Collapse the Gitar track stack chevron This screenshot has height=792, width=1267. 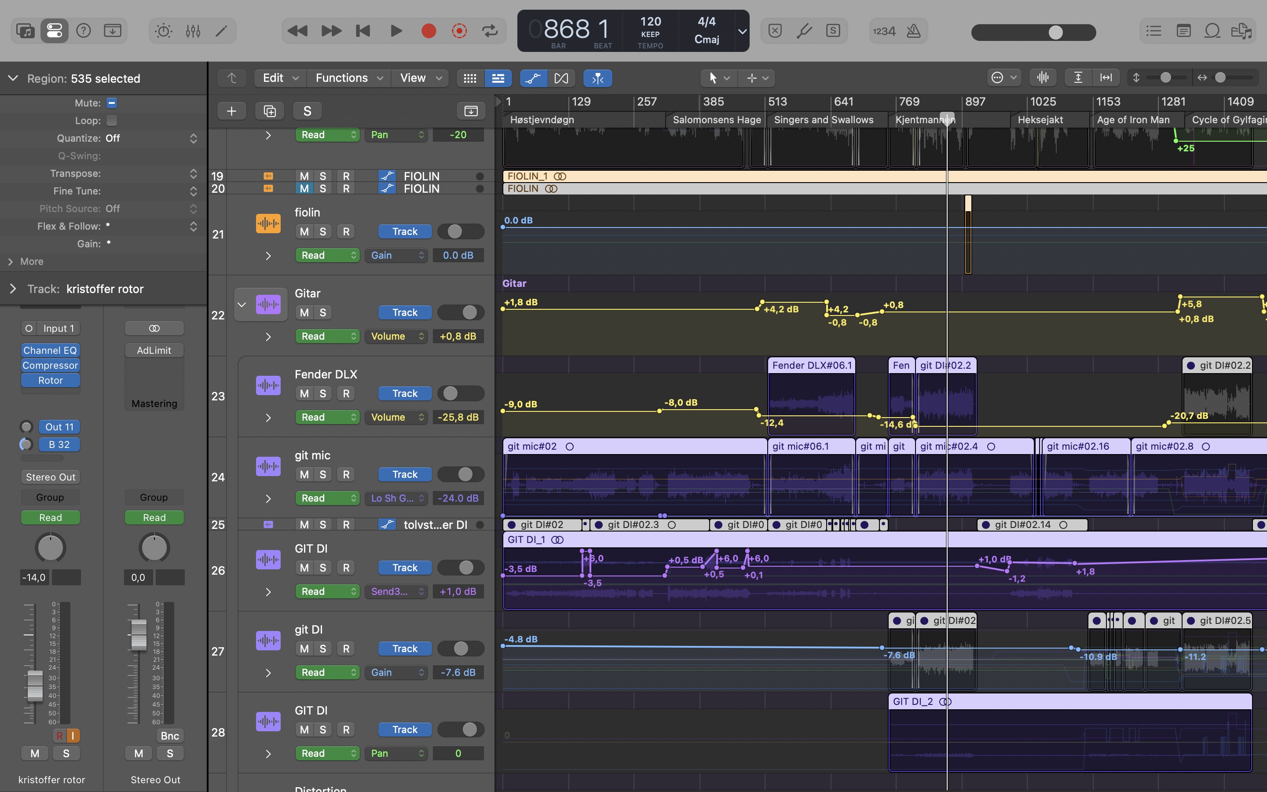click(242, 304)
